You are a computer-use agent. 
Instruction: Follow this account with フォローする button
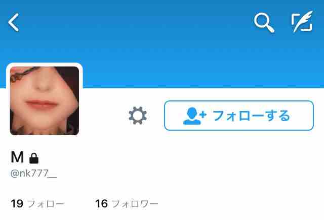[x=239, y=116]
